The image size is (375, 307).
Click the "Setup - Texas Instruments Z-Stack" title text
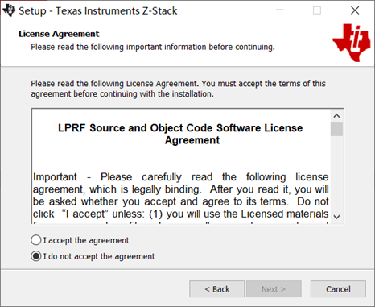(98, 10)
